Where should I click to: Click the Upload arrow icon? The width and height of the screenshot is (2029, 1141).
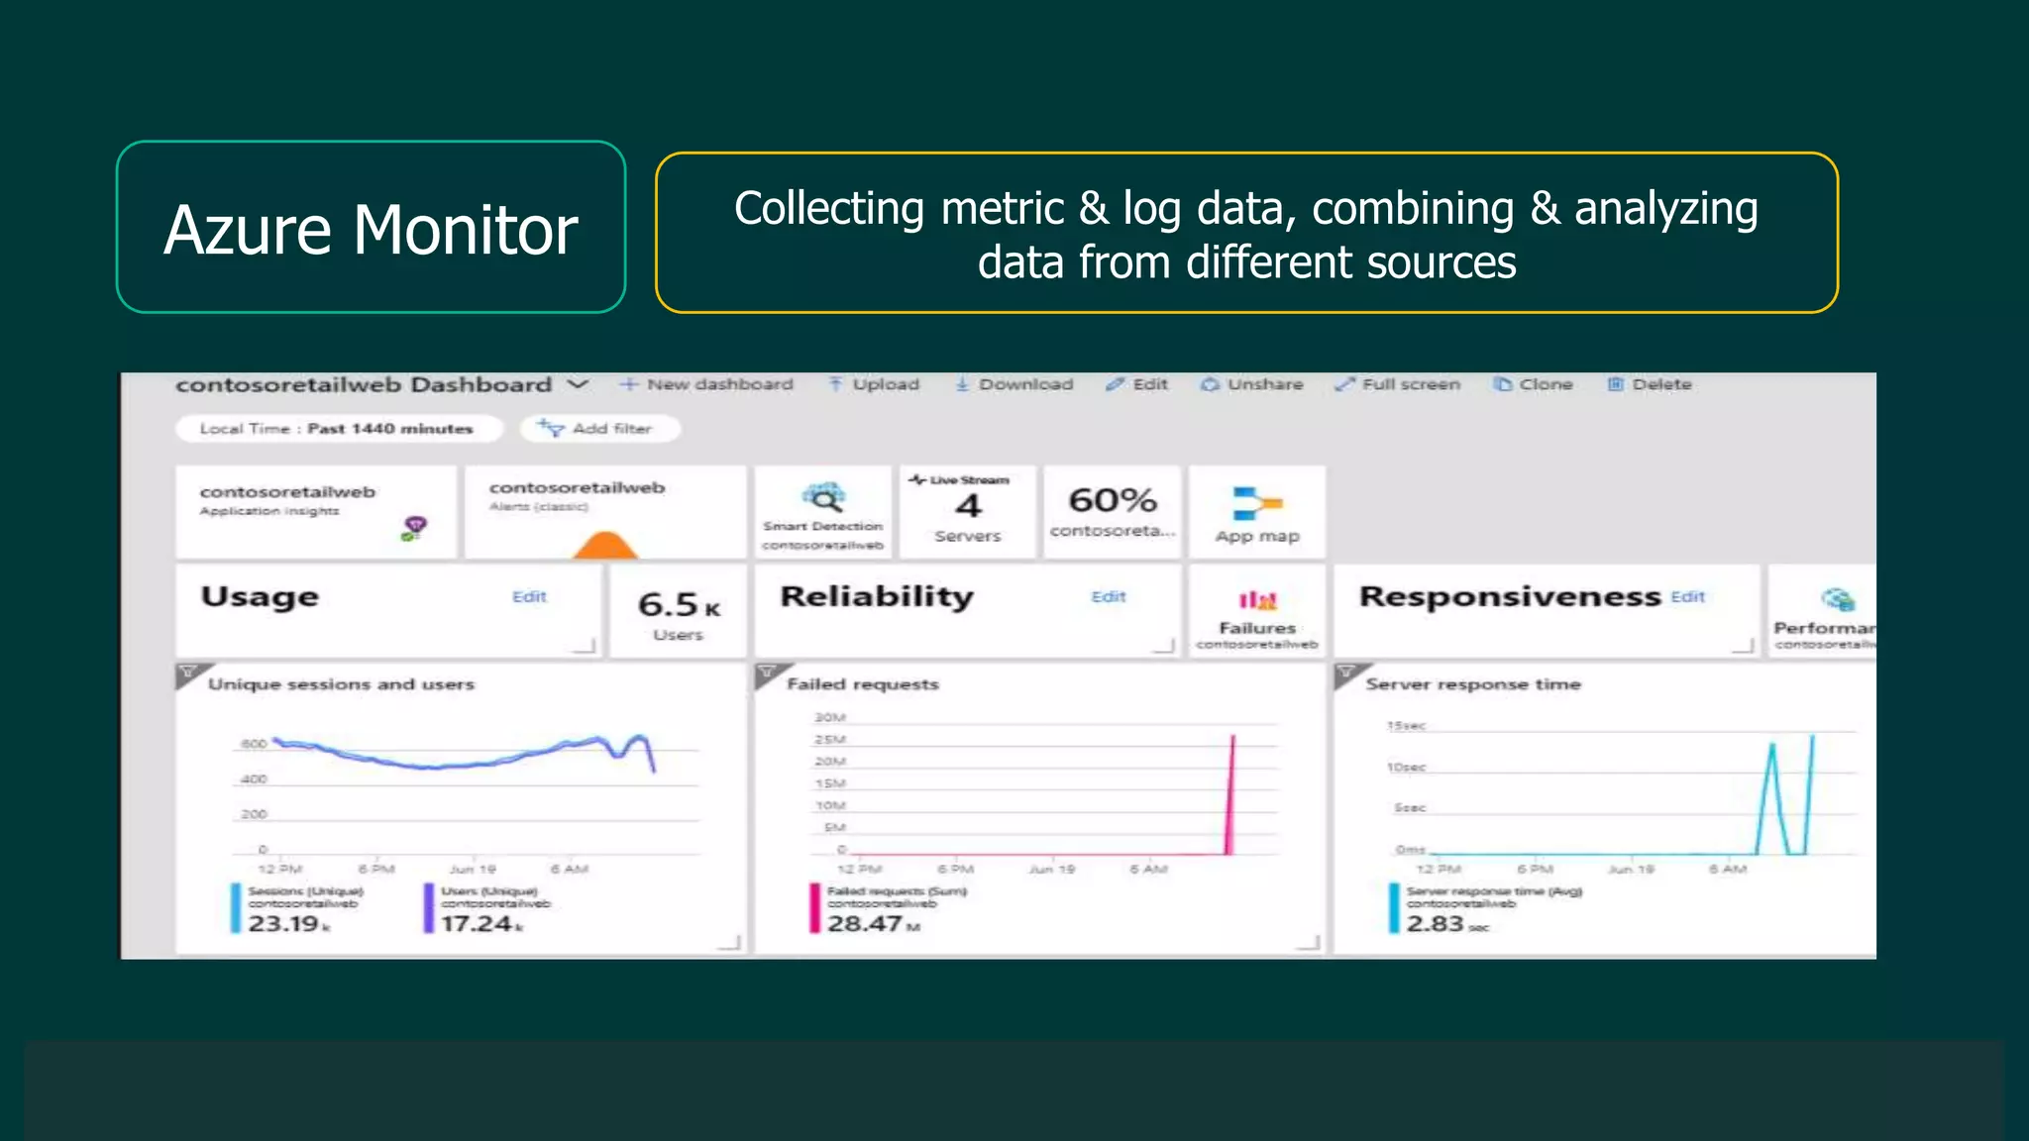click(x=836, y=384)
